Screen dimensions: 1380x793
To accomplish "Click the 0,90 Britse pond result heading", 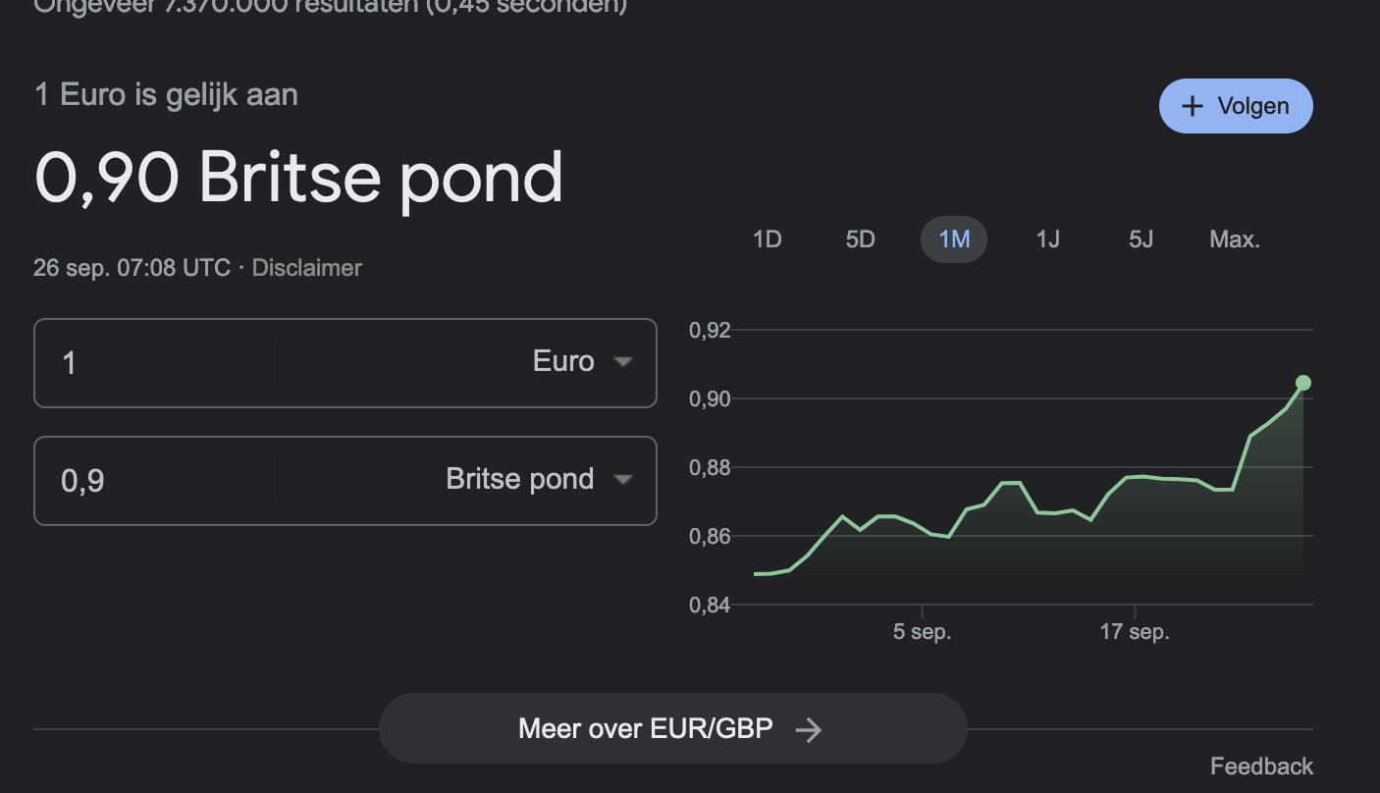I will point(298,178).
